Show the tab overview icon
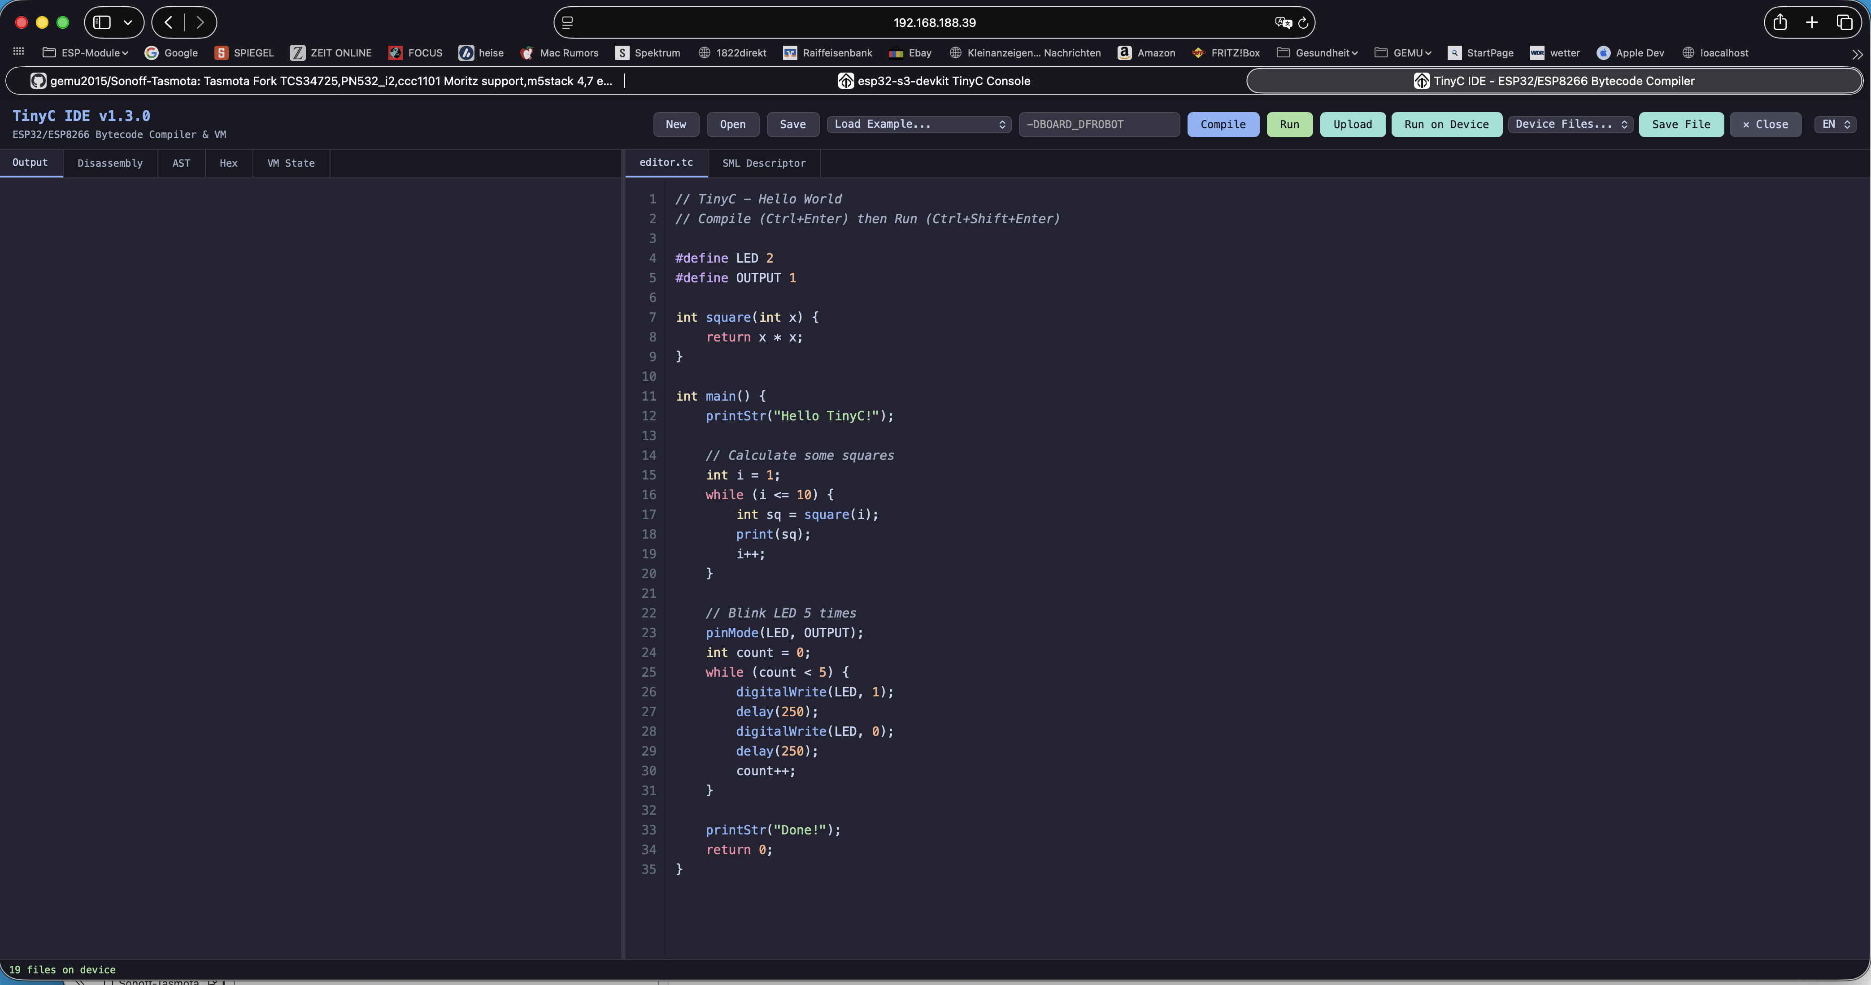Image resolution: width=1871 pixels, height=985 pixels. click(1844, 22)
